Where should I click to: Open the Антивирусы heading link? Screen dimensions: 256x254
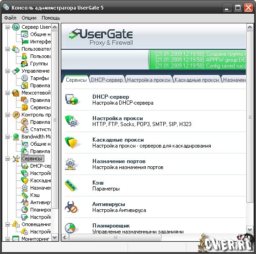[x=109, y=204]
